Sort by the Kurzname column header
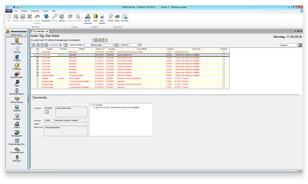 pyautogui.click(x=196, y=49)
